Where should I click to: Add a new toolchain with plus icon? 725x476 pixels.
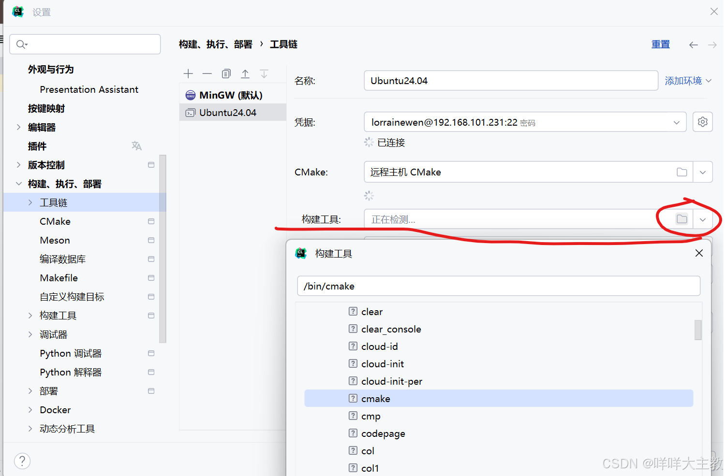pos(189,73)
